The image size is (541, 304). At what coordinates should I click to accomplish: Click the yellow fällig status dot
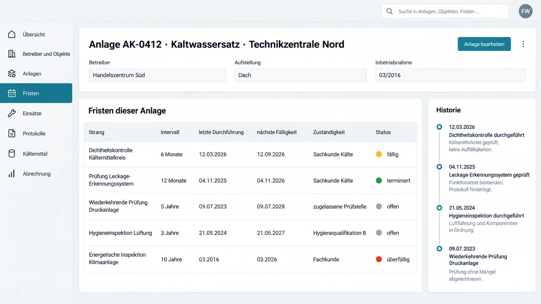[379, 154]
